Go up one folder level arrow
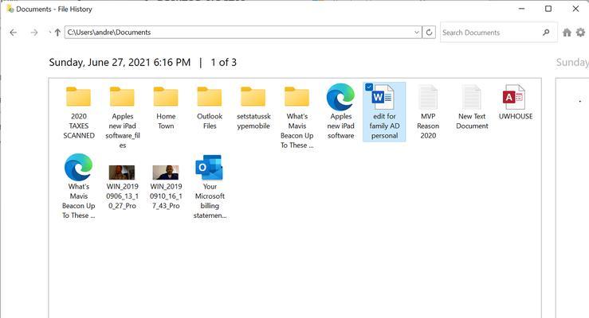 (x=57, y=33)
